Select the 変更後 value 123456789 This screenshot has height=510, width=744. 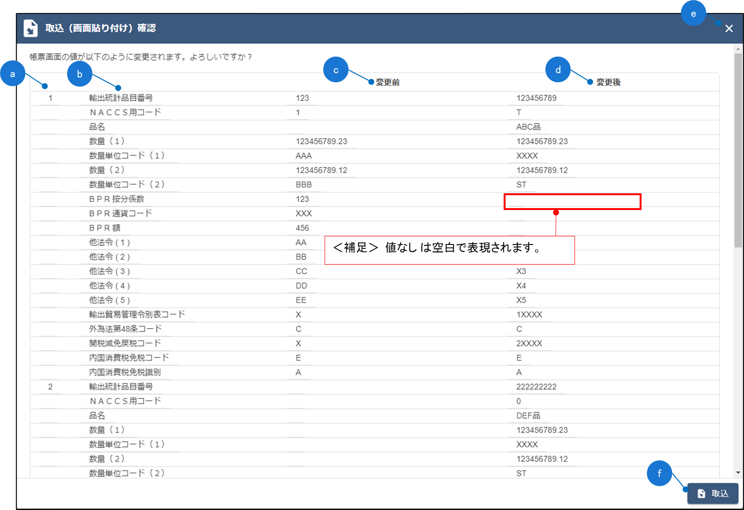[x=536, y=98]
